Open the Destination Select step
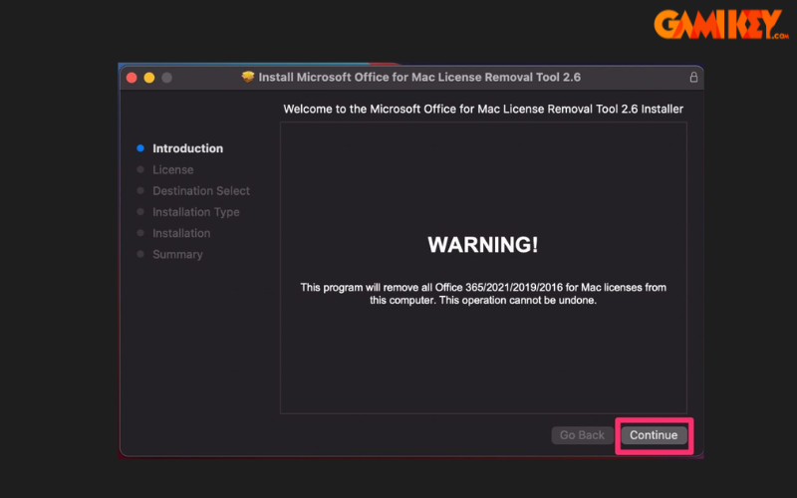 200,191
